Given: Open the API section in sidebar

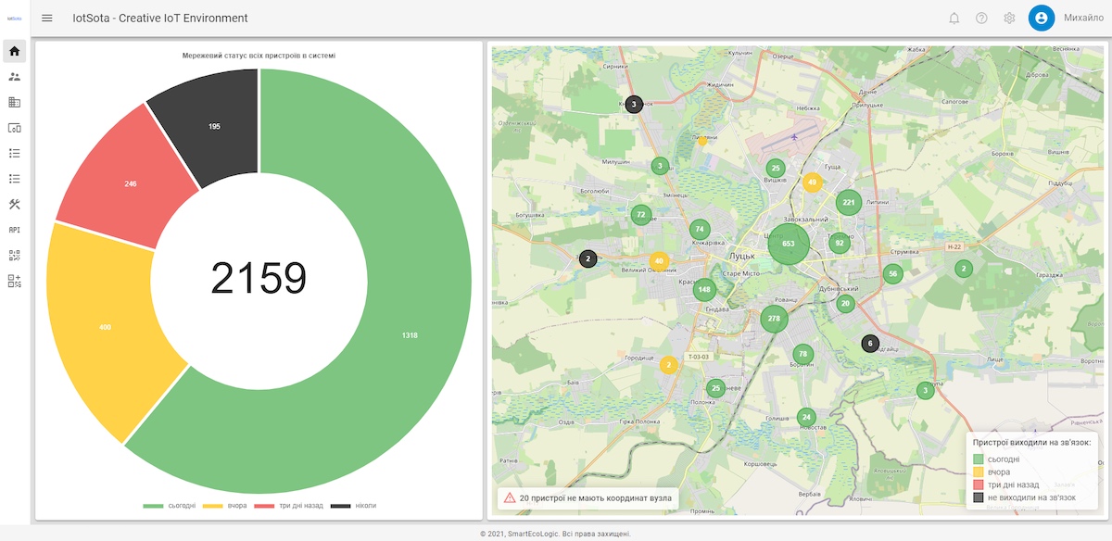Looking at the screenshot, I should tap(15, 230).
